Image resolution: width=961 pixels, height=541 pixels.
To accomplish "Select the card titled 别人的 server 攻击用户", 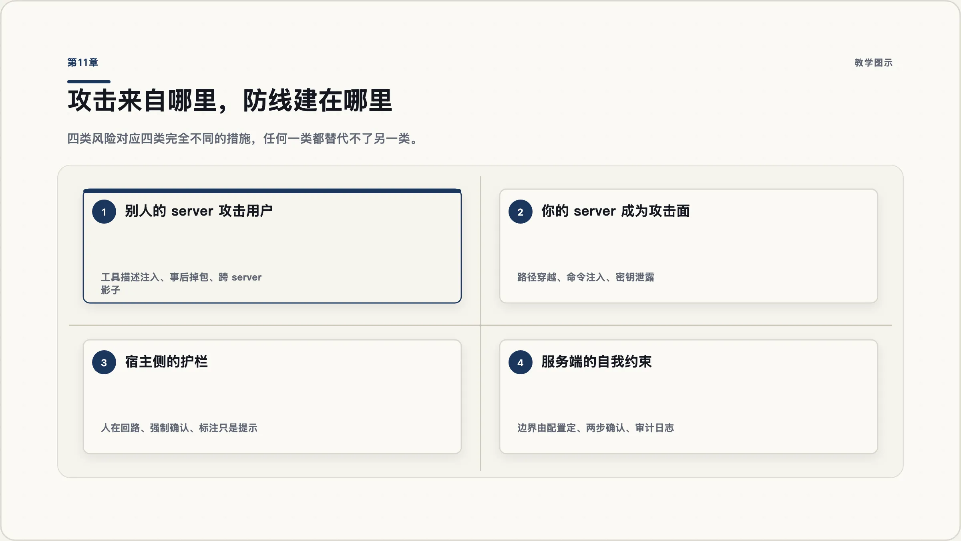I will 272,246.
